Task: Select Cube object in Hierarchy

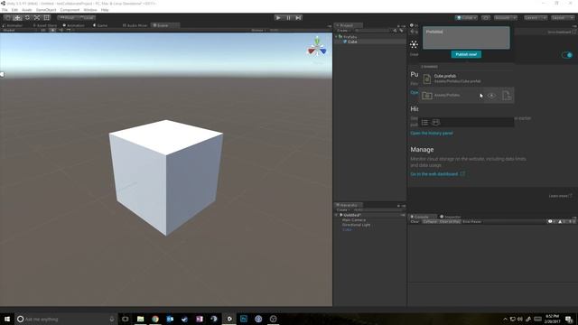Action: pyautogui.click(x=347, y=229)
